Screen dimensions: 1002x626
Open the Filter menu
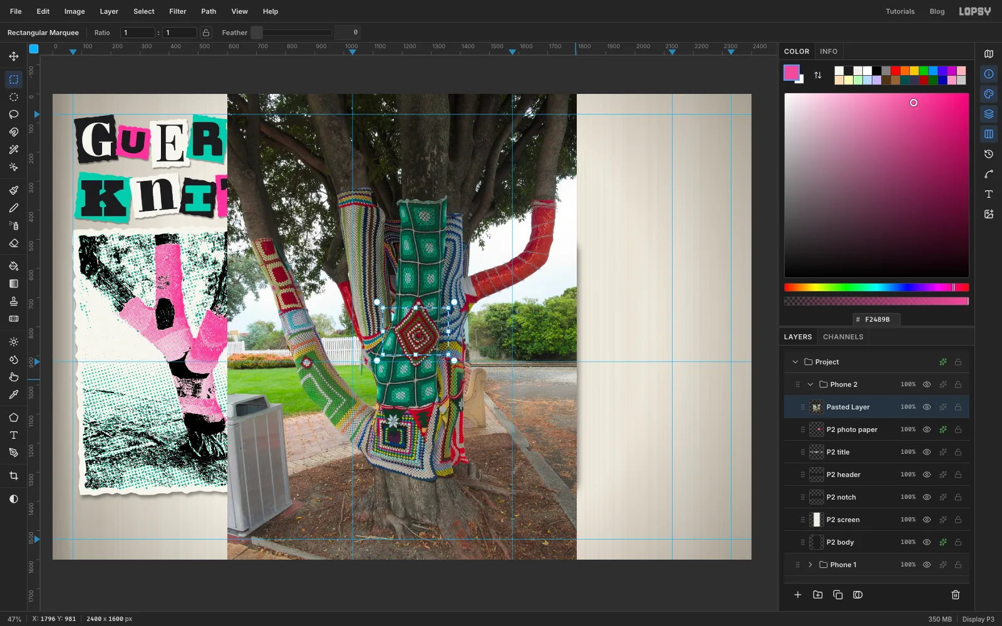(x=178, y=11)
